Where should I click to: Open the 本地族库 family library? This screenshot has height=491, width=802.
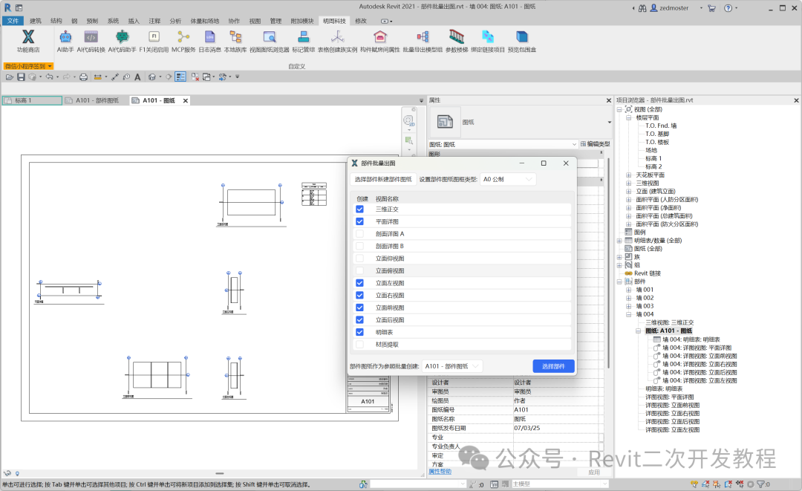pyautogui.click(x=235, y=40)
